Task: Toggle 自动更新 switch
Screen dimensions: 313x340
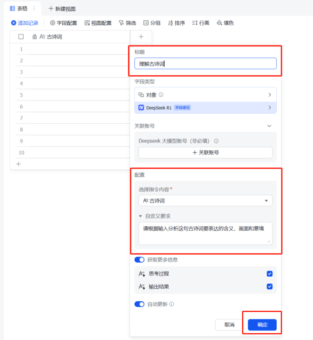Action: coord(139,304)
